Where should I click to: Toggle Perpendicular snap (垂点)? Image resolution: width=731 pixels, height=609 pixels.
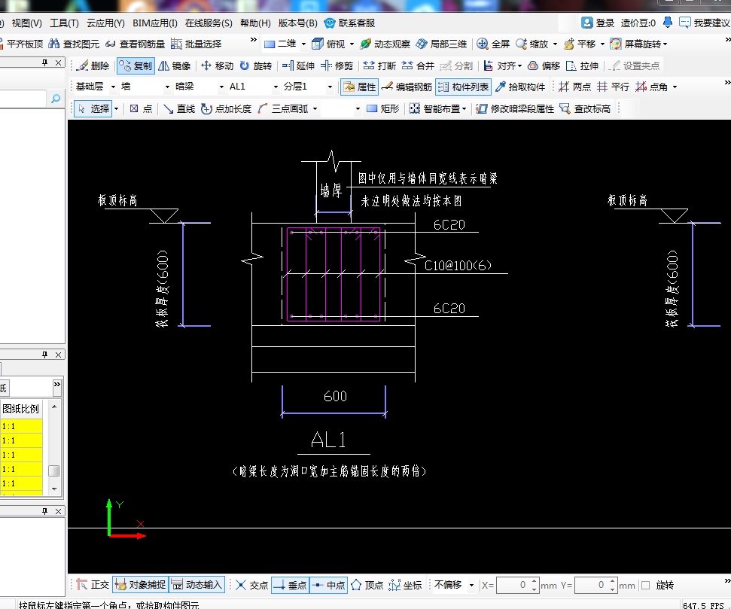click(290, 585)
